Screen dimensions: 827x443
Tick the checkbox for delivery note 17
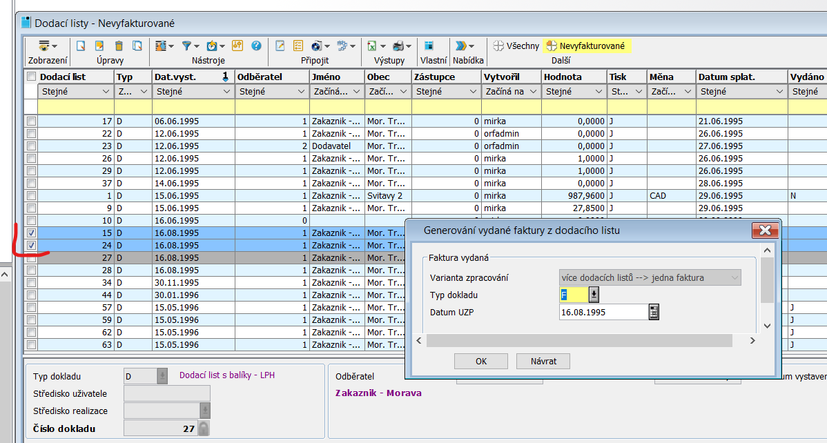pyautogui.click(x=31, y=121)
